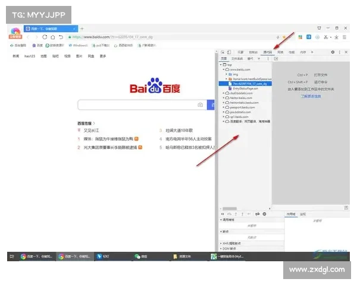Viewport: 357px width, 285px height.
Task: Click the show console drawer icon
Action: 346,207
